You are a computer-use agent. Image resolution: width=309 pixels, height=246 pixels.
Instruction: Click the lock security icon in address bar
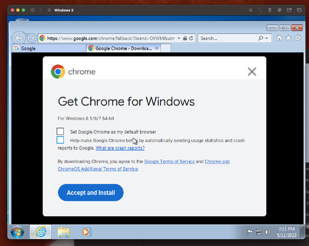[x=185, y=38]
